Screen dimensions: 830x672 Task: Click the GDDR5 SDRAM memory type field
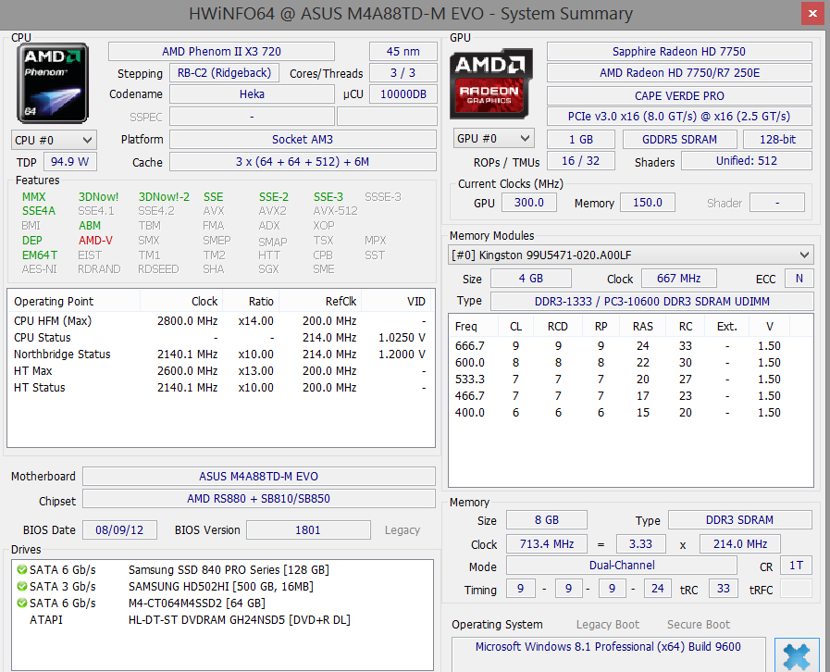point(680,139)
